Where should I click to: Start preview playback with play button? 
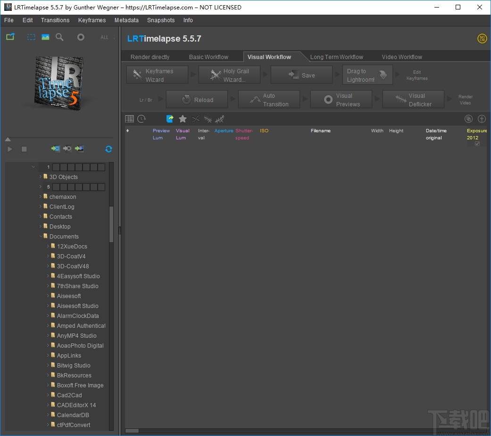point(10,149)
